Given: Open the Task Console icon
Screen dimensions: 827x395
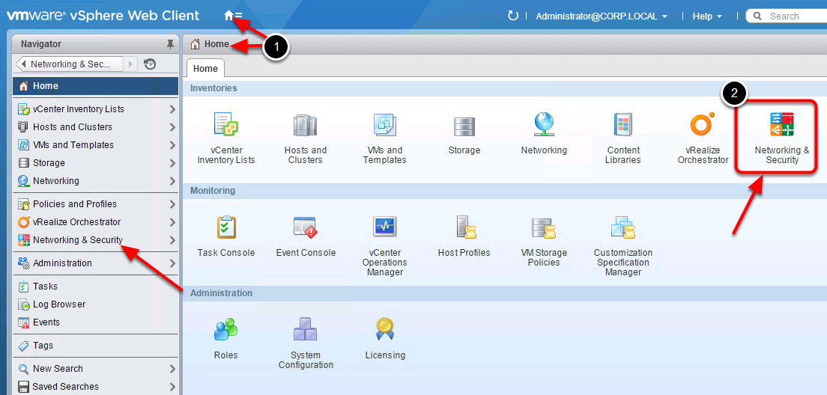Looking at the screenshot, I should pyautogui.click(x=226, y=227).
